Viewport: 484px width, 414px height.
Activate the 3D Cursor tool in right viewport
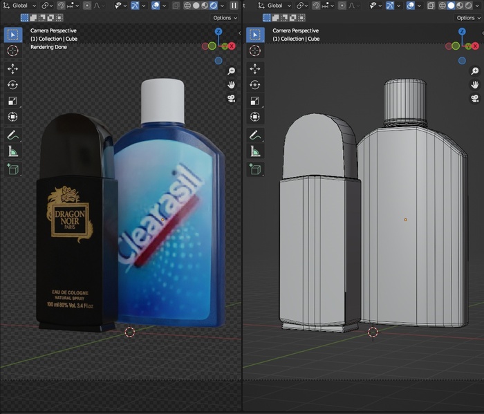click(255, 51)
